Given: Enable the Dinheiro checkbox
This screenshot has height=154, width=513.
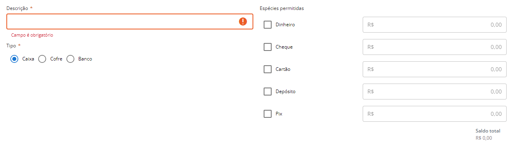Looking at the screenshot, I should (x=268, y=25).
